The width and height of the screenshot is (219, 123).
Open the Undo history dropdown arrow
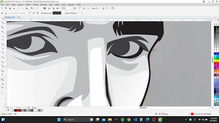pos(34,8)
